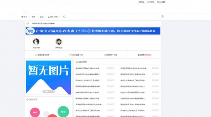Click the 最近更新 section title
The image size is (211, 117).
[x=83, y=62]
